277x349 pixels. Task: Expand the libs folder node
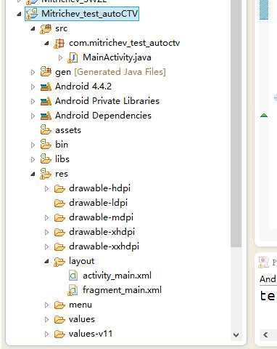[x=33, y=159]
